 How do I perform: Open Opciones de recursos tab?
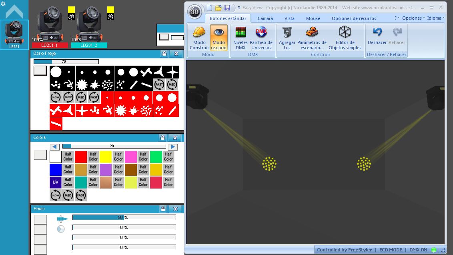(354, 18)
